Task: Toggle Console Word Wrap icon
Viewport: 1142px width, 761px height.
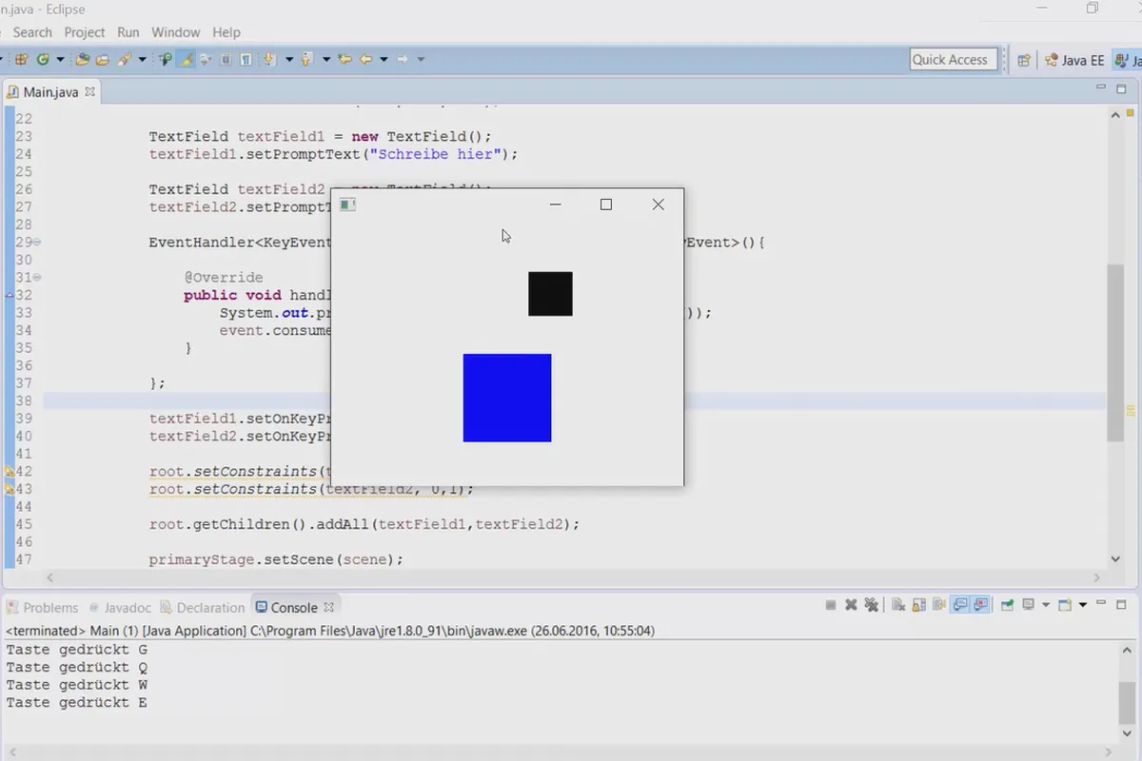Action: (x=939, y=605)
